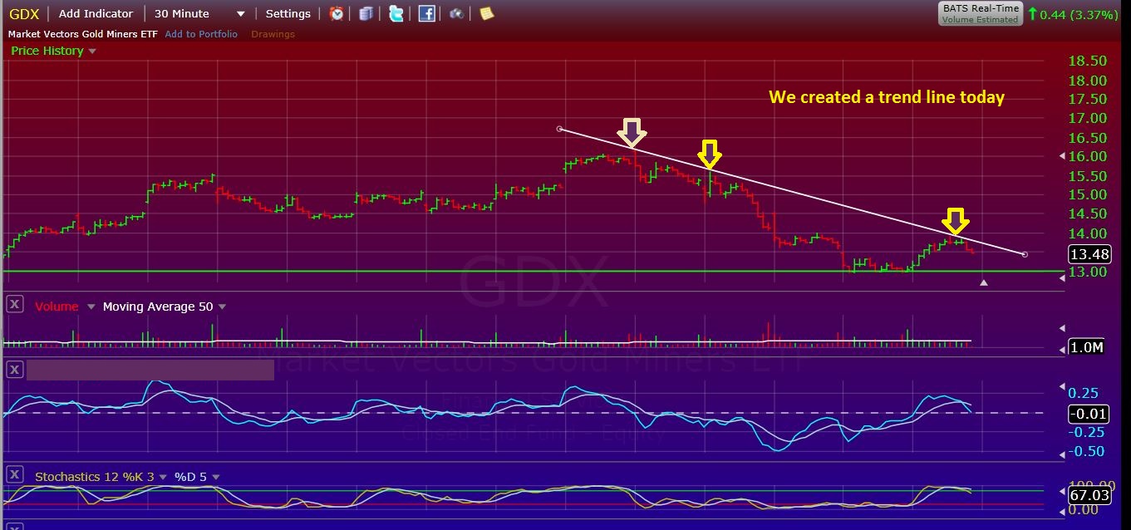Open the Drawings link
The width and height of the screenshot is (1131, 530).
(x=273, y=34)
